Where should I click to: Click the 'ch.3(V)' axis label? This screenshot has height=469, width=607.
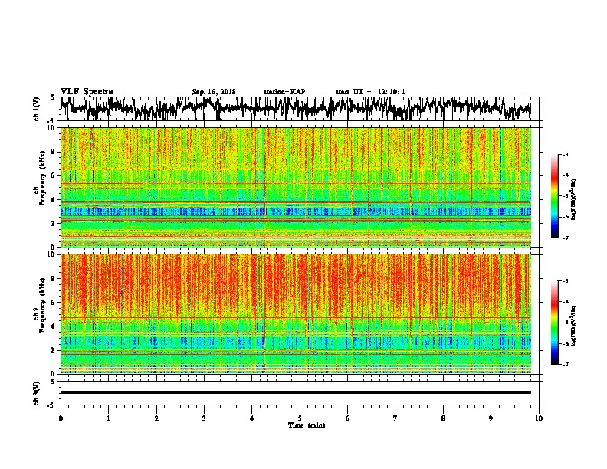click(x=37, y=394)
